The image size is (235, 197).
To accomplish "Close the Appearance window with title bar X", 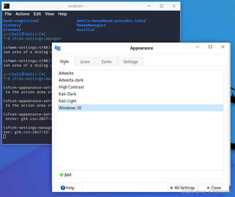I will tap(223, 47).
